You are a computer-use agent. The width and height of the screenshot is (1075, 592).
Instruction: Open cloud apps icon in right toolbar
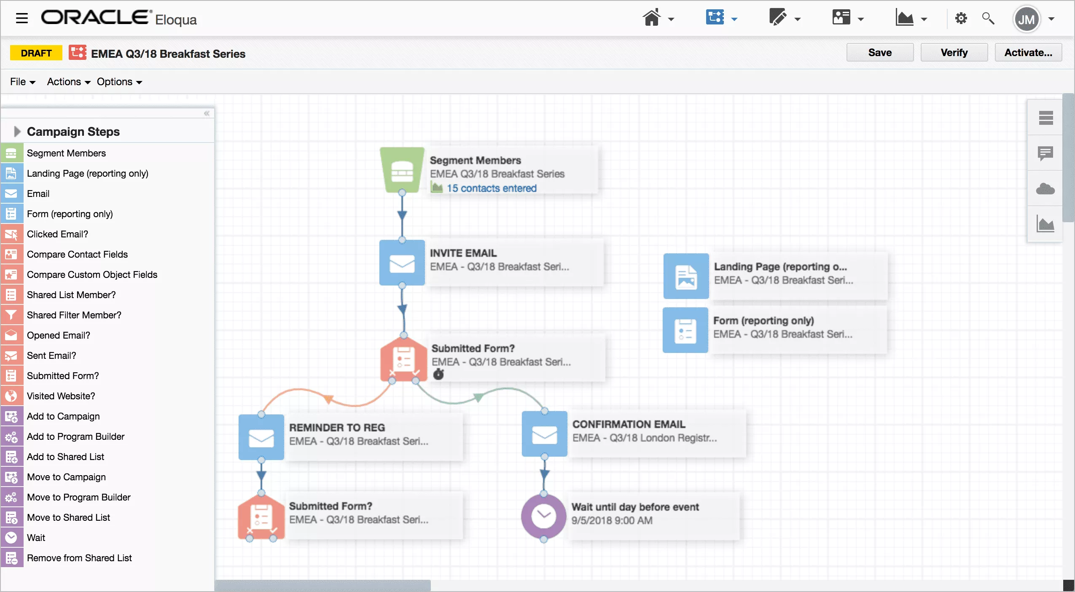(x=1045, y=188)
